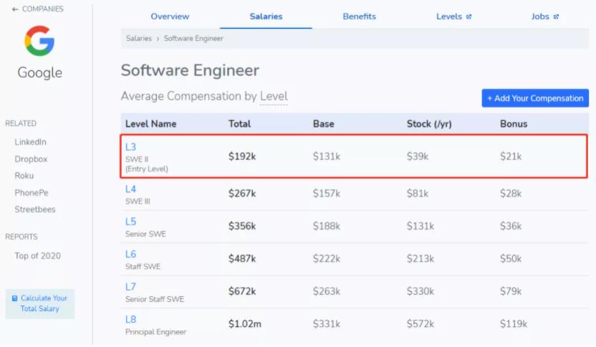This screenshot has width=596, height=347.
Task: Open the Overview tab
Action: point(170,16)
